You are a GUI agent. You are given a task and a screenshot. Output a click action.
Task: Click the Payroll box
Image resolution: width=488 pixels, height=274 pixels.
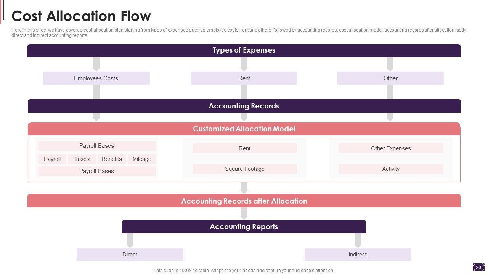coord(52,159)
